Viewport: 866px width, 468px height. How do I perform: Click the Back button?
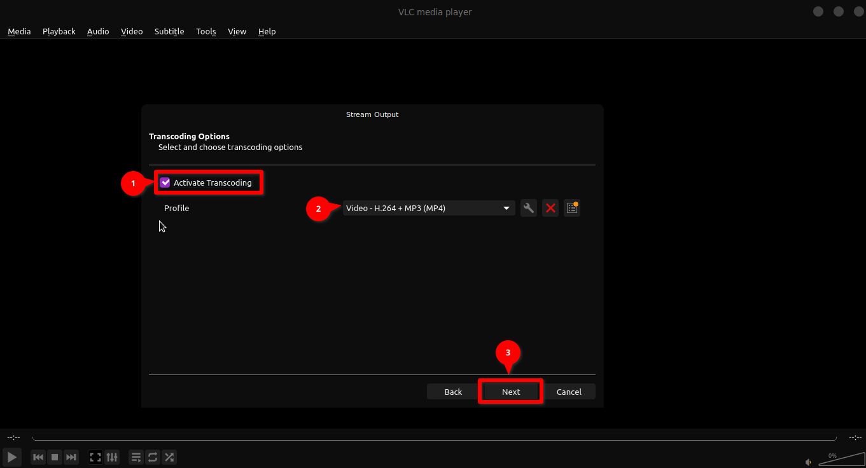453,392
